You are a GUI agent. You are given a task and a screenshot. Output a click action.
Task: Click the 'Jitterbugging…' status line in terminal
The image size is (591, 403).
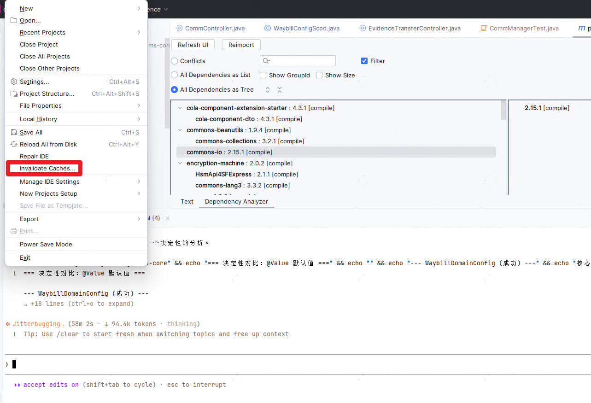click(x=102, y=324)
